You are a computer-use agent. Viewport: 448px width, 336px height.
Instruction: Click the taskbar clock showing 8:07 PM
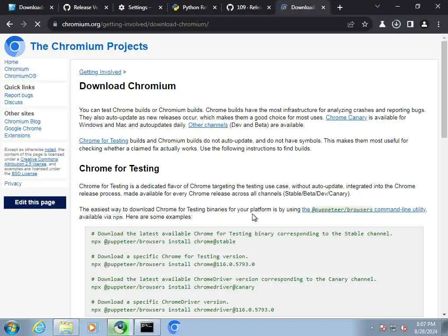click(426, 328)
